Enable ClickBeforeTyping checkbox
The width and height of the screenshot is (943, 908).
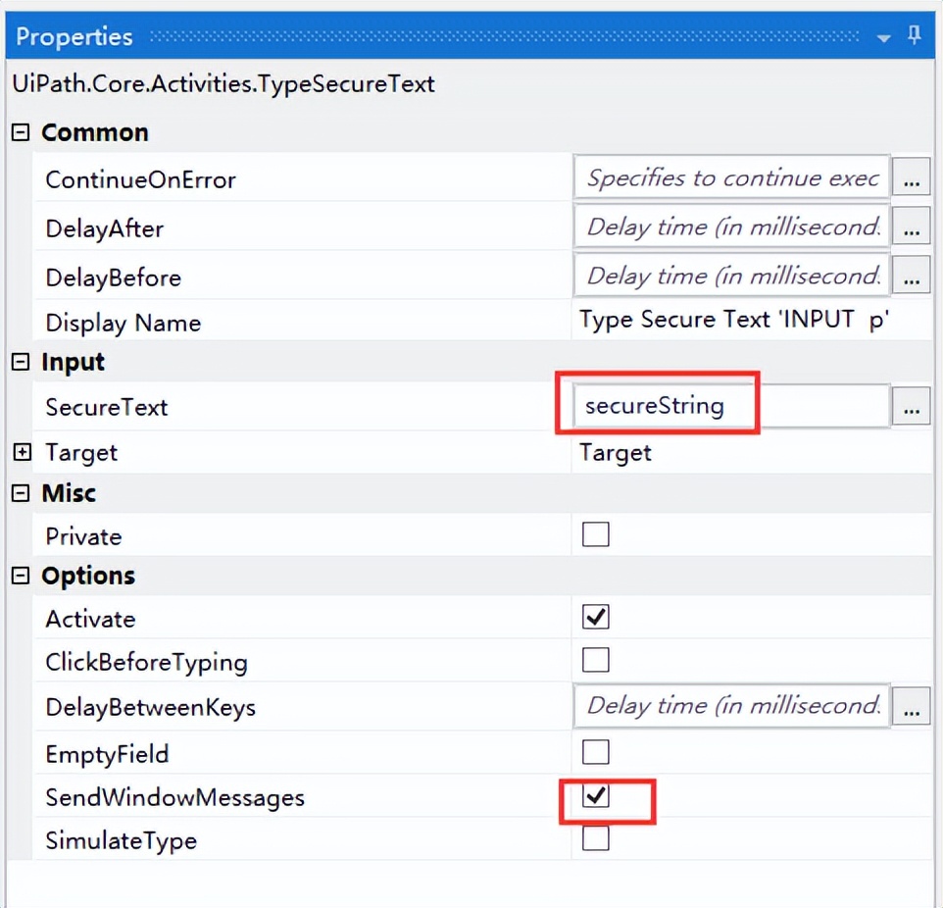[596, 661]
